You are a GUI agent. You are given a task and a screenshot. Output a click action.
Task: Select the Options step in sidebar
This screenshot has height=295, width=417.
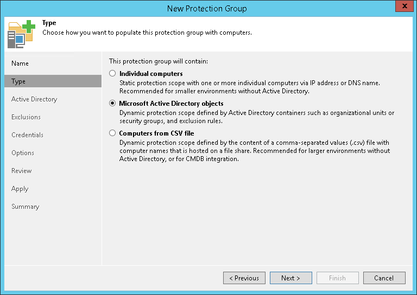(x=23, y=153)
